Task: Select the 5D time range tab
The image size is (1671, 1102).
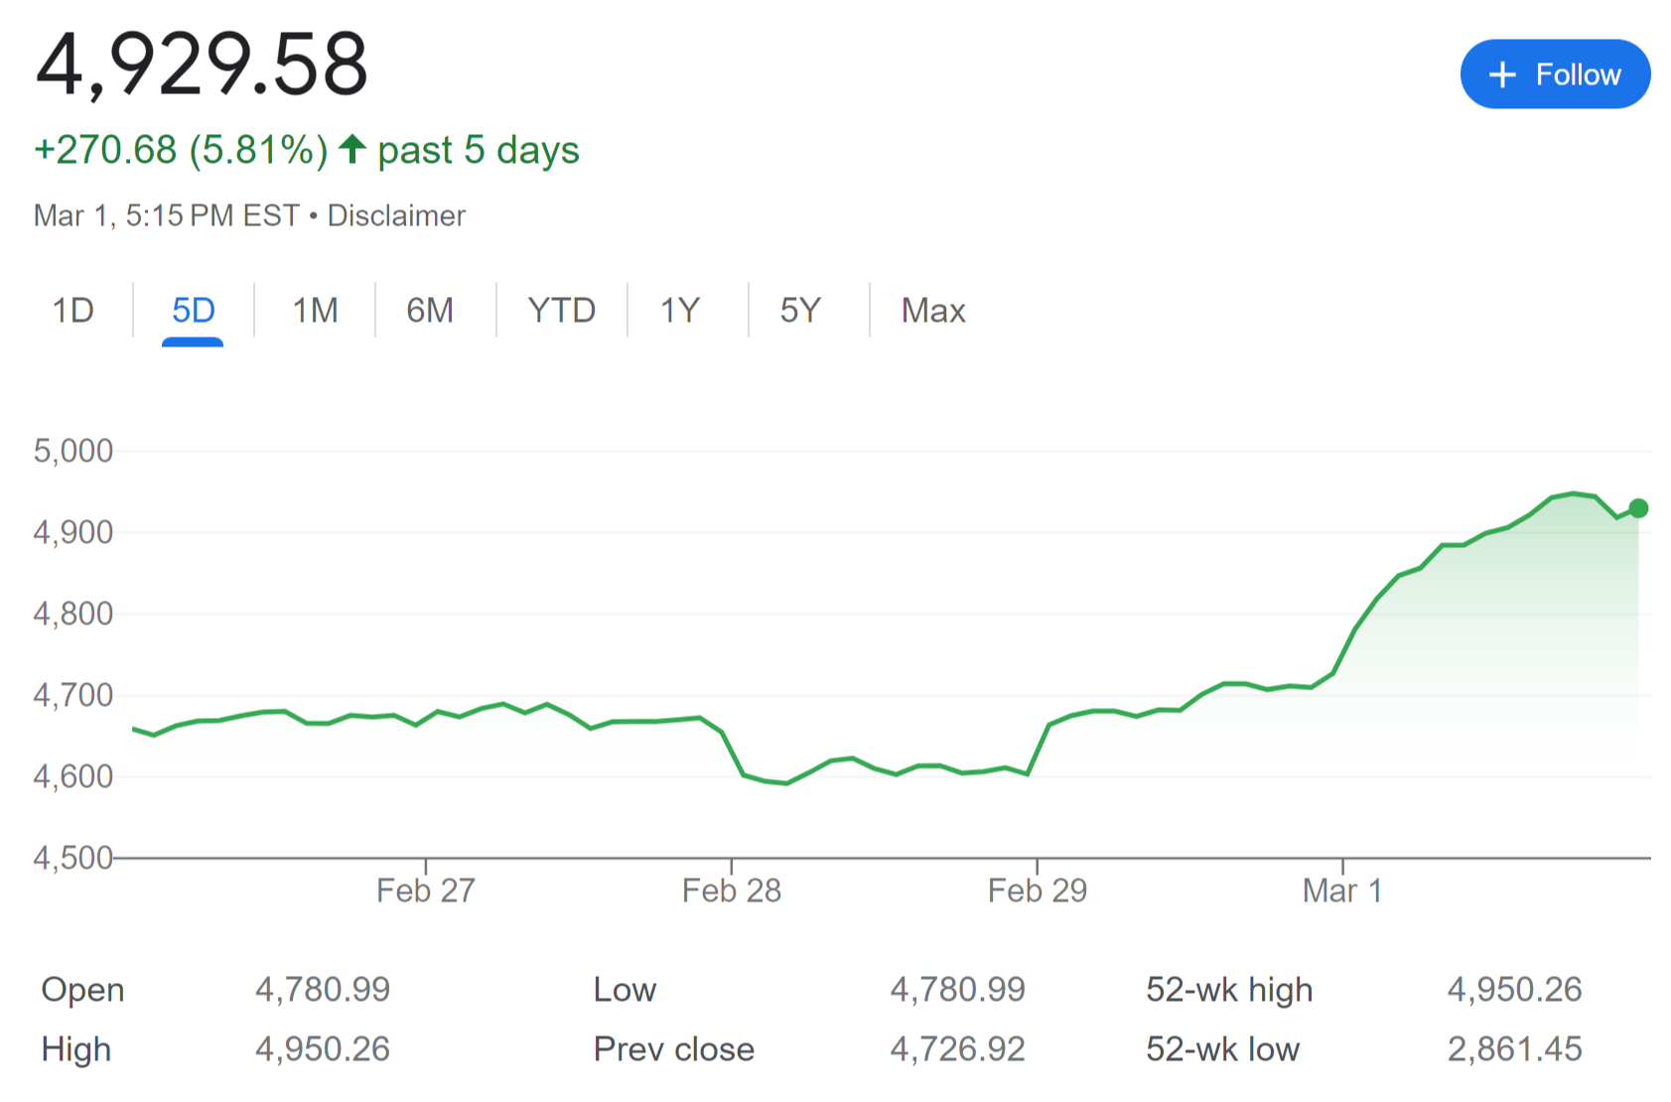Action: (193, 311)
